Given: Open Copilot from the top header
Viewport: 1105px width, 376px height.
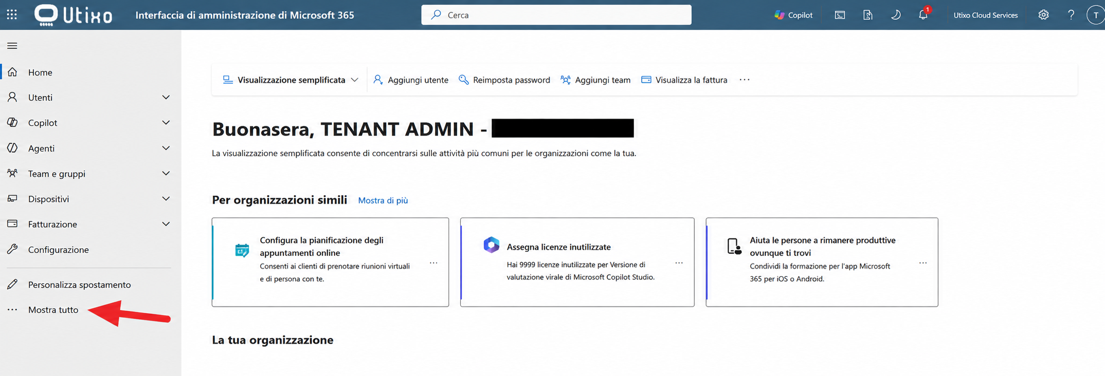Looking at the screenshot, I should point(793,15).
